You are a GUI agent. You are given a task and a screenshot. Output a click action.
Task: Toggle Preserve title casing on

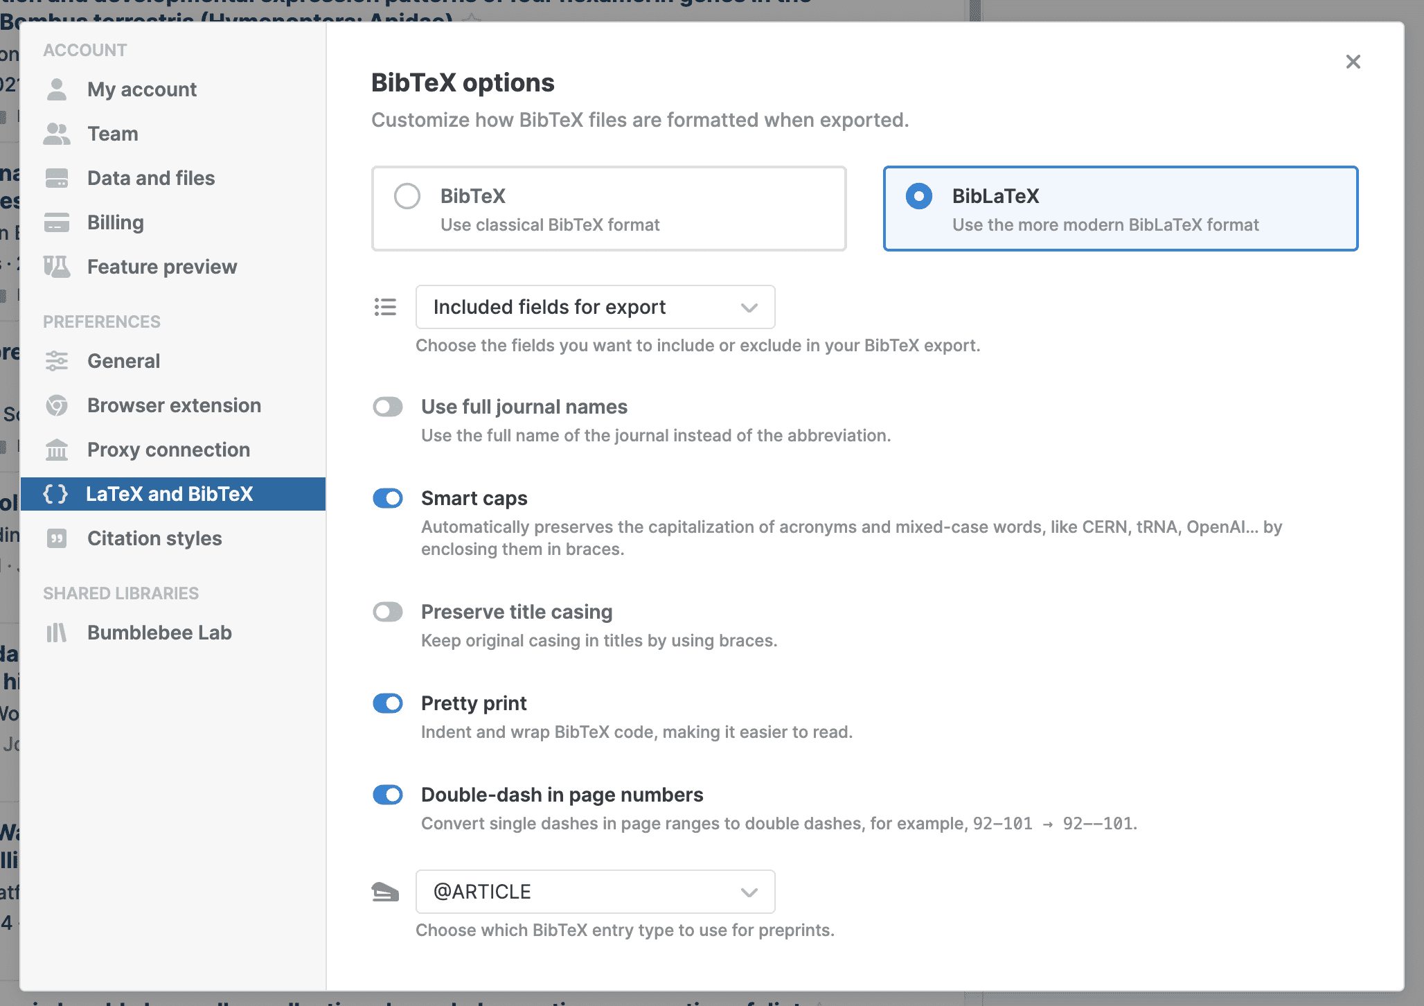point(388,612)
